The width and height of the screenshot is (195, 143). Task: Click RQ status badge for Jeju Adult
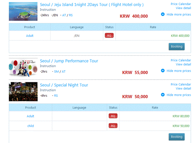click(109, 35)
